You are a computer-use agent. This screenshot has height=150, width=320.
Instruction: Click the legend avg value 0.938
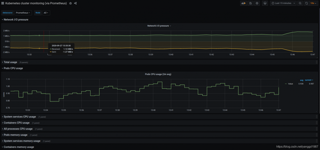[x=301, y=84]
